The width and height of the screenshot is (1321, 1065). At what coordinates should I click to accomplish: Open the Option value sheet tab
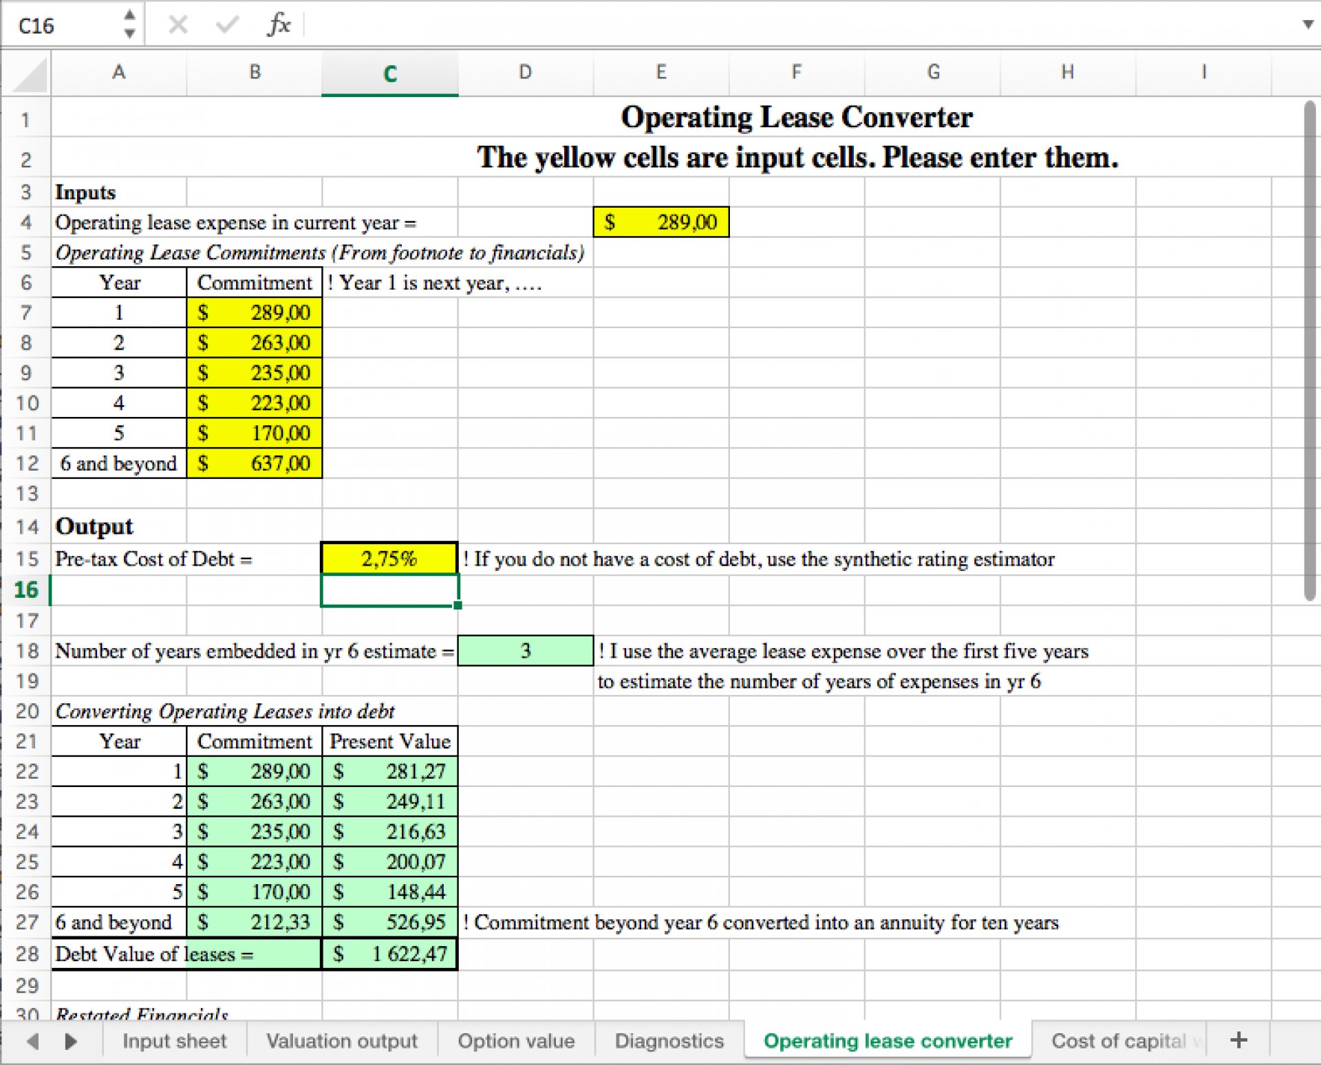pos(516,1041)
